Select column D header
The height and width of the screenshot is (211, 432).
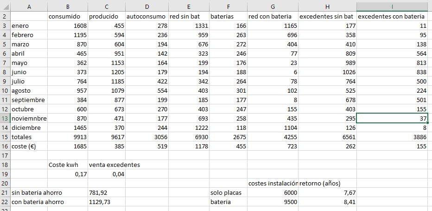[x=147, y=7]
